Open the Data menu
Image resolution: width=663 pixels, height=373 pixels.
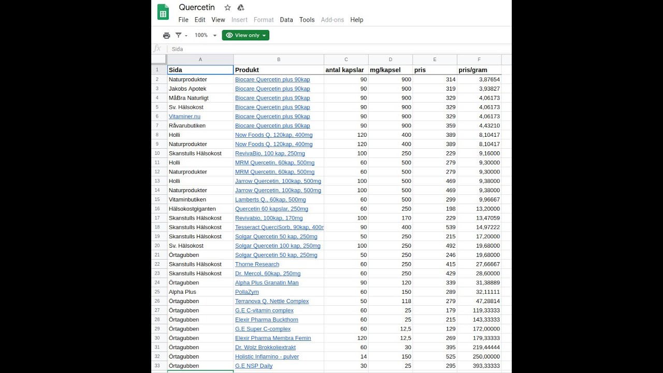tap(286, 20)
